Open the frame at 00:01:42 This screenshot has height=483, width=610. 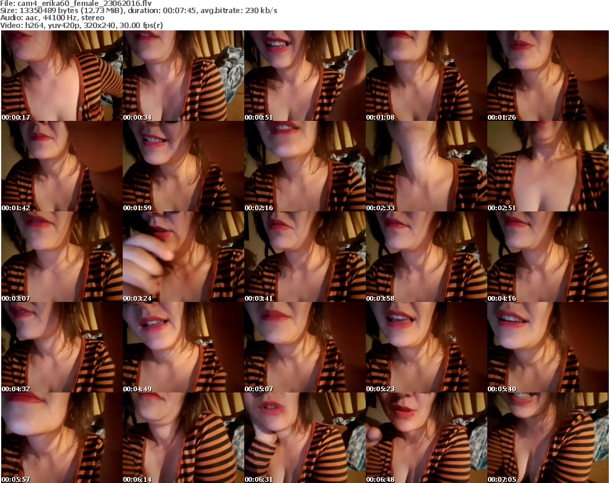pyautogui.click(x=62, y=166)
